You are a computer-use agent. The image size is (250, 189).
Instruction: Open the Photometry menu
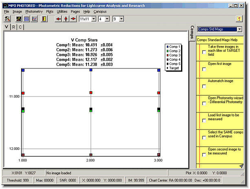tap(34, 11)
